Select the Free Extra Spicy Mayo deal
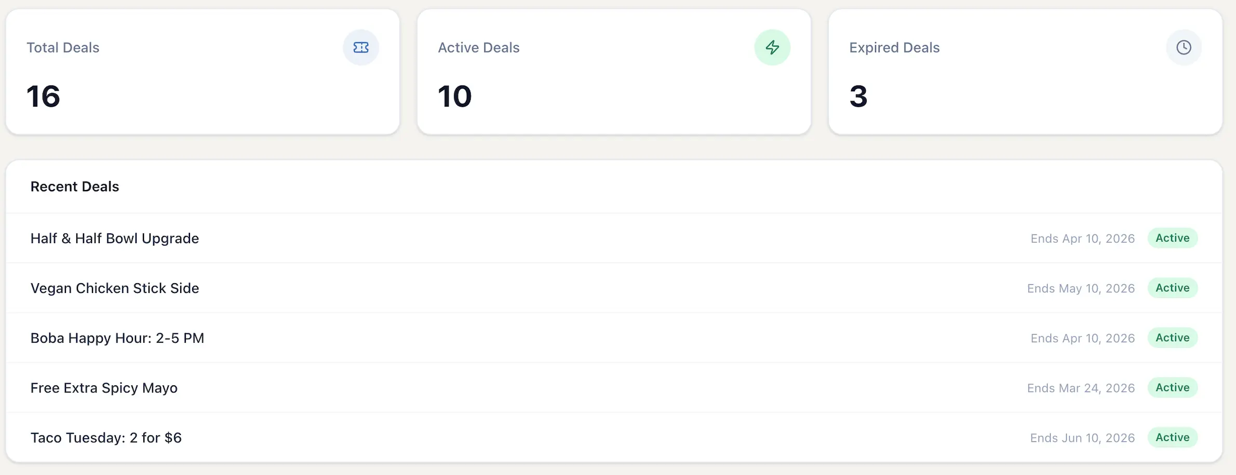Screen dimensions: 1236x475 click(104, 388)
